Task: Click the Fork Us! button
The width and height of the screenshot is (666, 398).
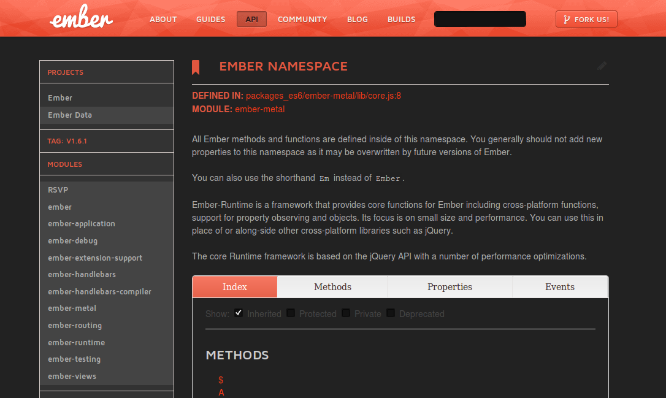Action: point(586,19)
